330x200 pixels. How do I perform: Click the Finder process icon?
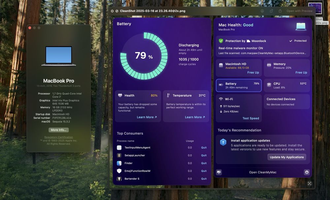coord(119,163)
